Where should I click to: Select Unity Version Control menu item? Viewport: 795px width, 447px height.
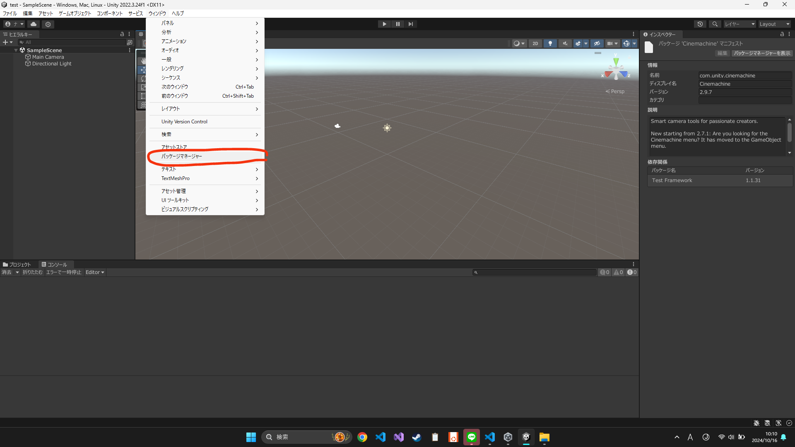[x=184, y=122]
